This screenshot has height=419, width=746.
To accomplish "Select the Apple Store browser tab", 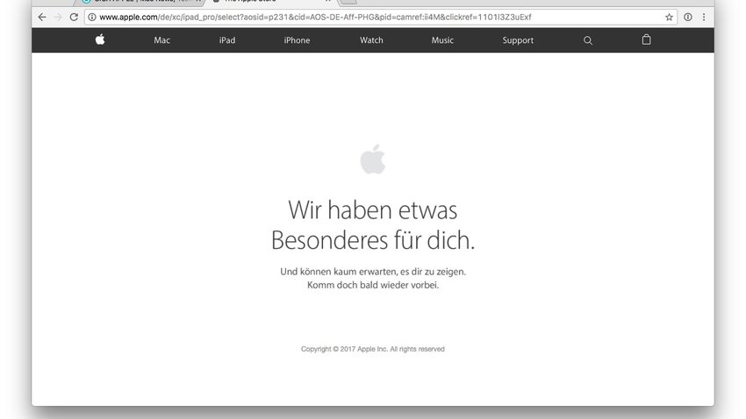I will 272,2.
